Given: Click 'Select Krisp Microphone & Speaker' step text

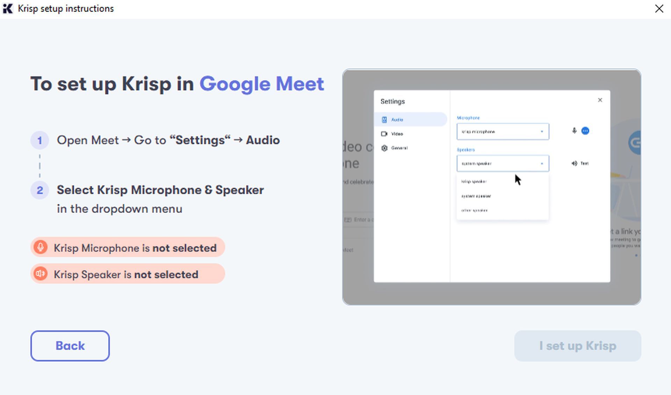Looking at the screenshot, I should (160, 190).
